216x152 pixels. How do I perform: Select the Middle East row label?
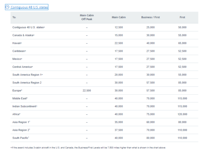(x=20, y=98)
